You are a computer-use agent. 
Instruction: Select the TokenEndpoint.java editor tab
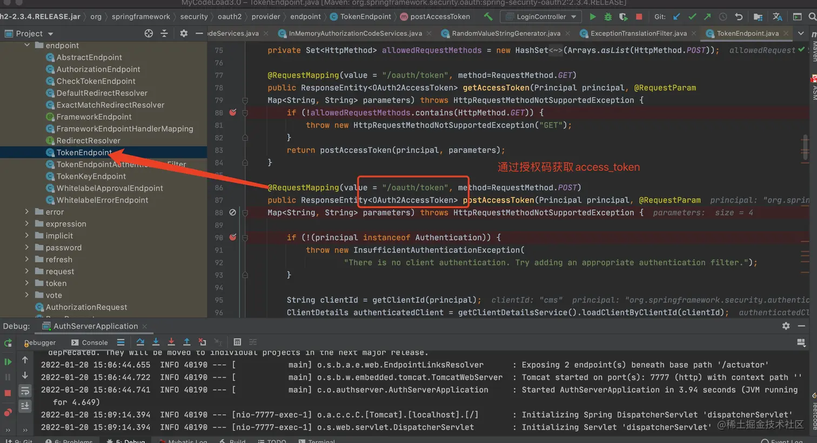pos(747,33)
